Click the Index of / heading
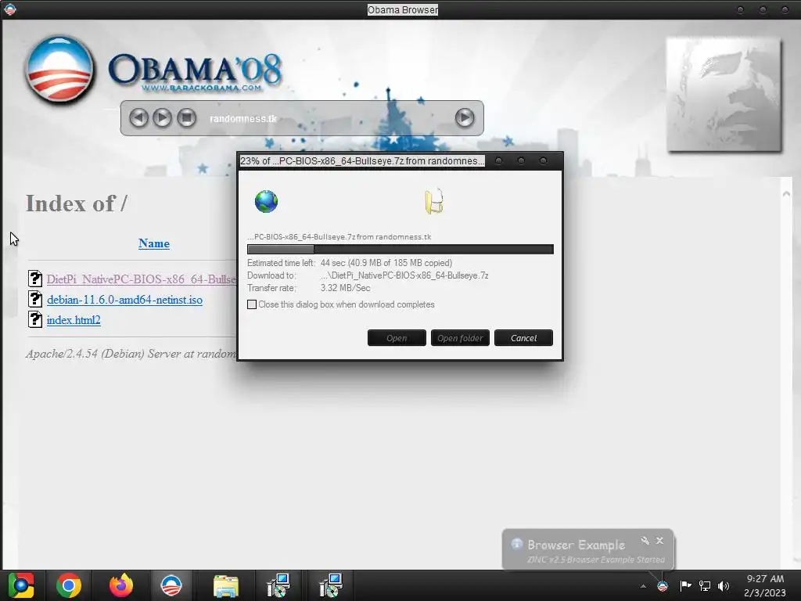This screenshot has width=801, height=601. coord(76,203)
